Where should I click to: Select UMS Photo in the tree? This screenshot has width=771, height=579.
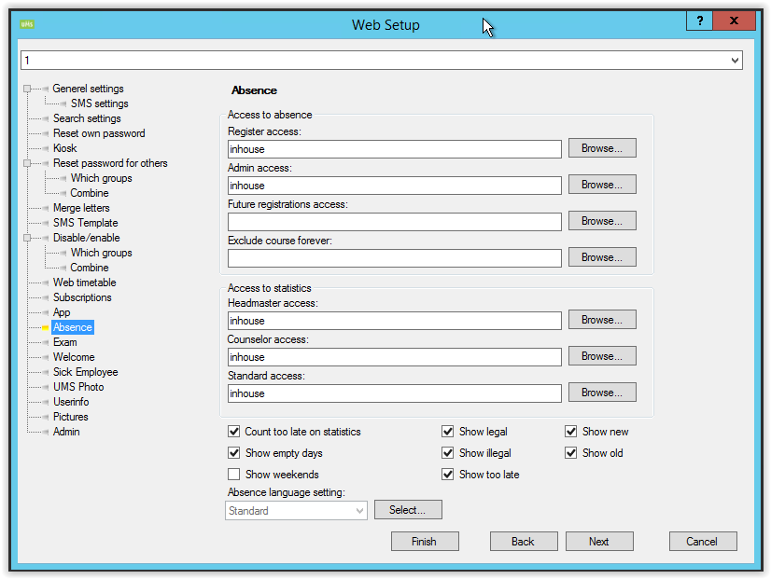78,387
